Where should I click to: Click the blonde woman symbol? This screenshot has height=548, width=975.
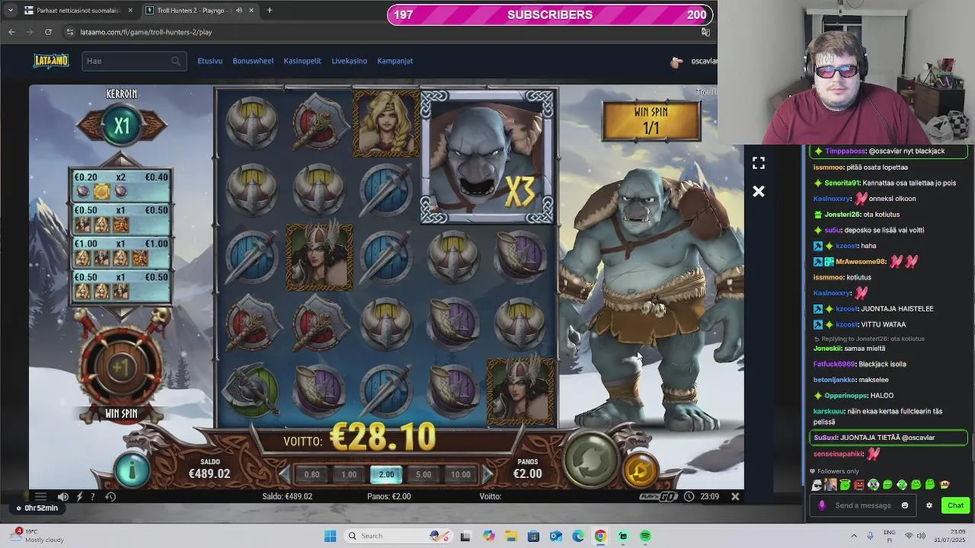pyautogui.click(x=386, y=124)
